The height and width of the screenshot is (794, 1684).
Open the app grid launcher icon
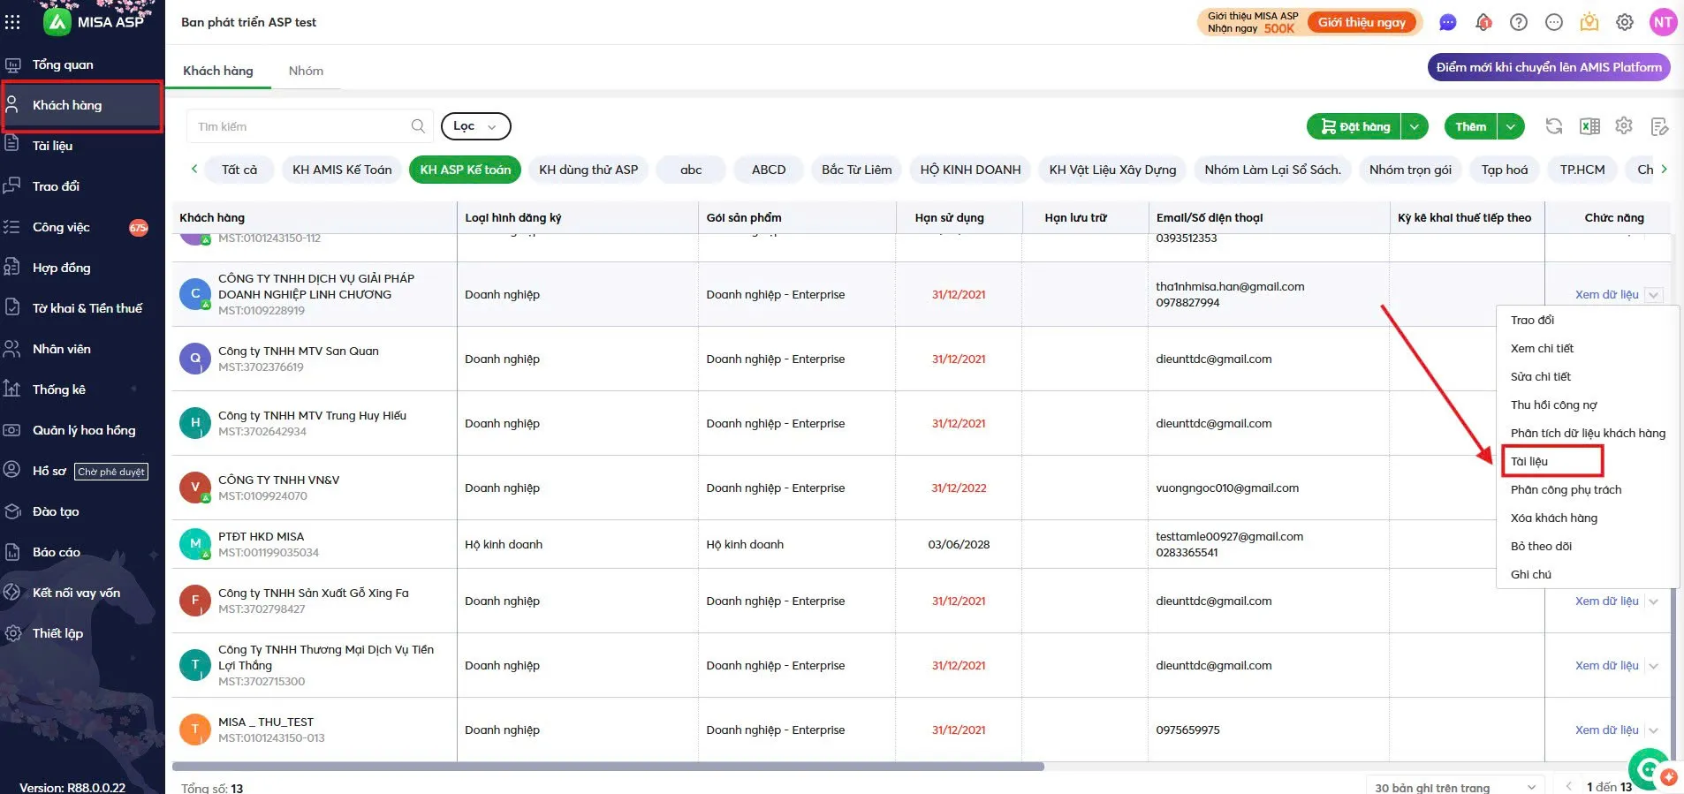tap(12, 21)
